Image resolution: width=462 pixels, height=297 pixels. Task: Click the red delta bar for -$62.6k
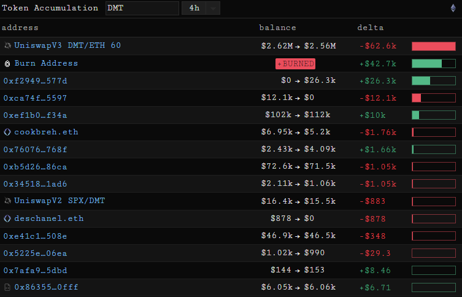433,46
